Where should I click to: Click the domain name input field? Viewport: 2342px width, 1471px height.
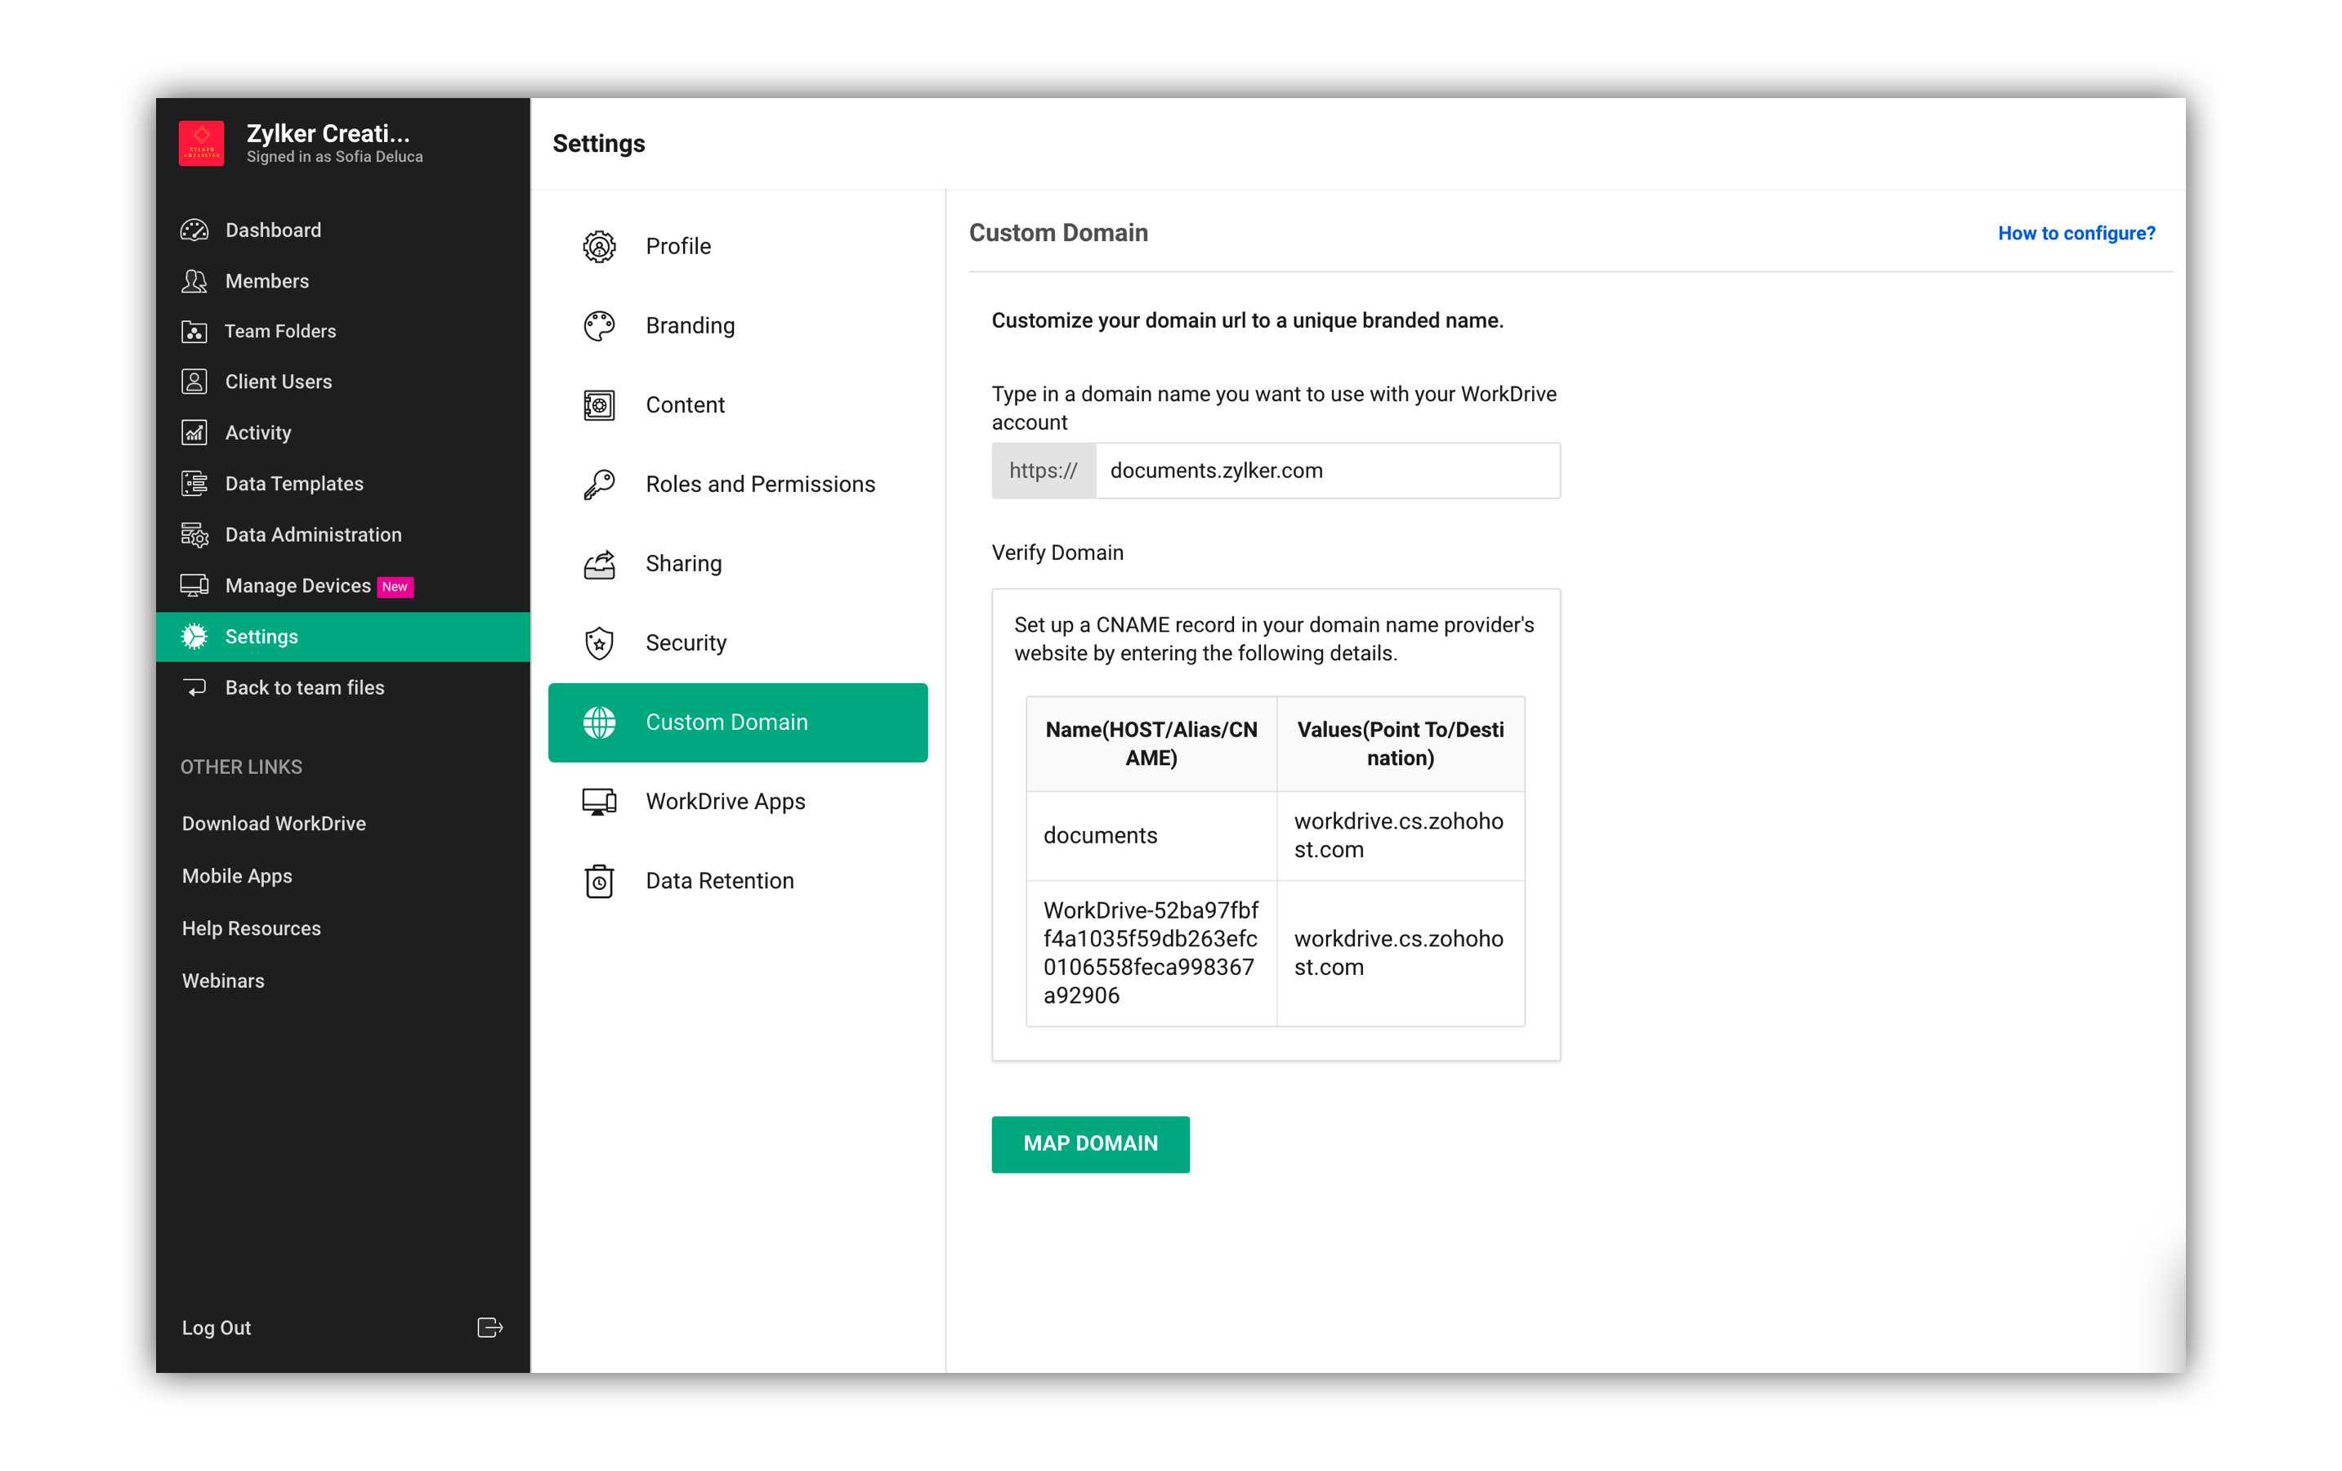coord(1326,471)
